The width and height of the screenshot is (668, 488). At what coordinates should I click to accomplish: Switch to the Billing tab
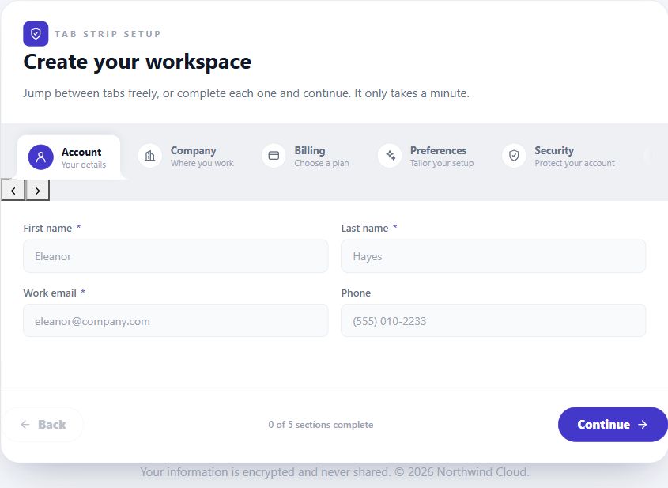pyautogui.click(x=306, y=157)
